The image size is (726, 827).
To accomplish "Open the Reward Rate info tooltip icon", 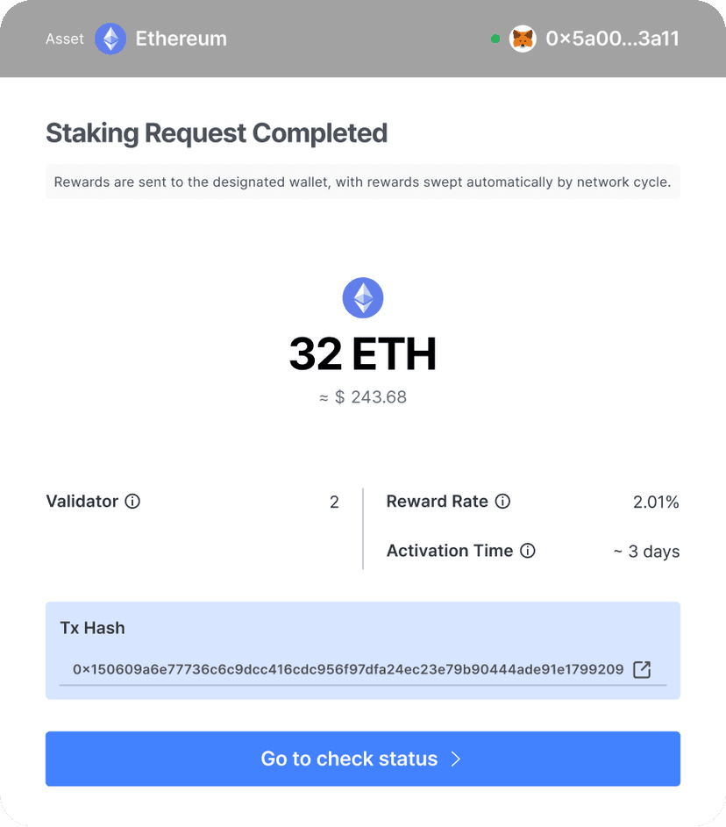I will [x=502, y=502].
